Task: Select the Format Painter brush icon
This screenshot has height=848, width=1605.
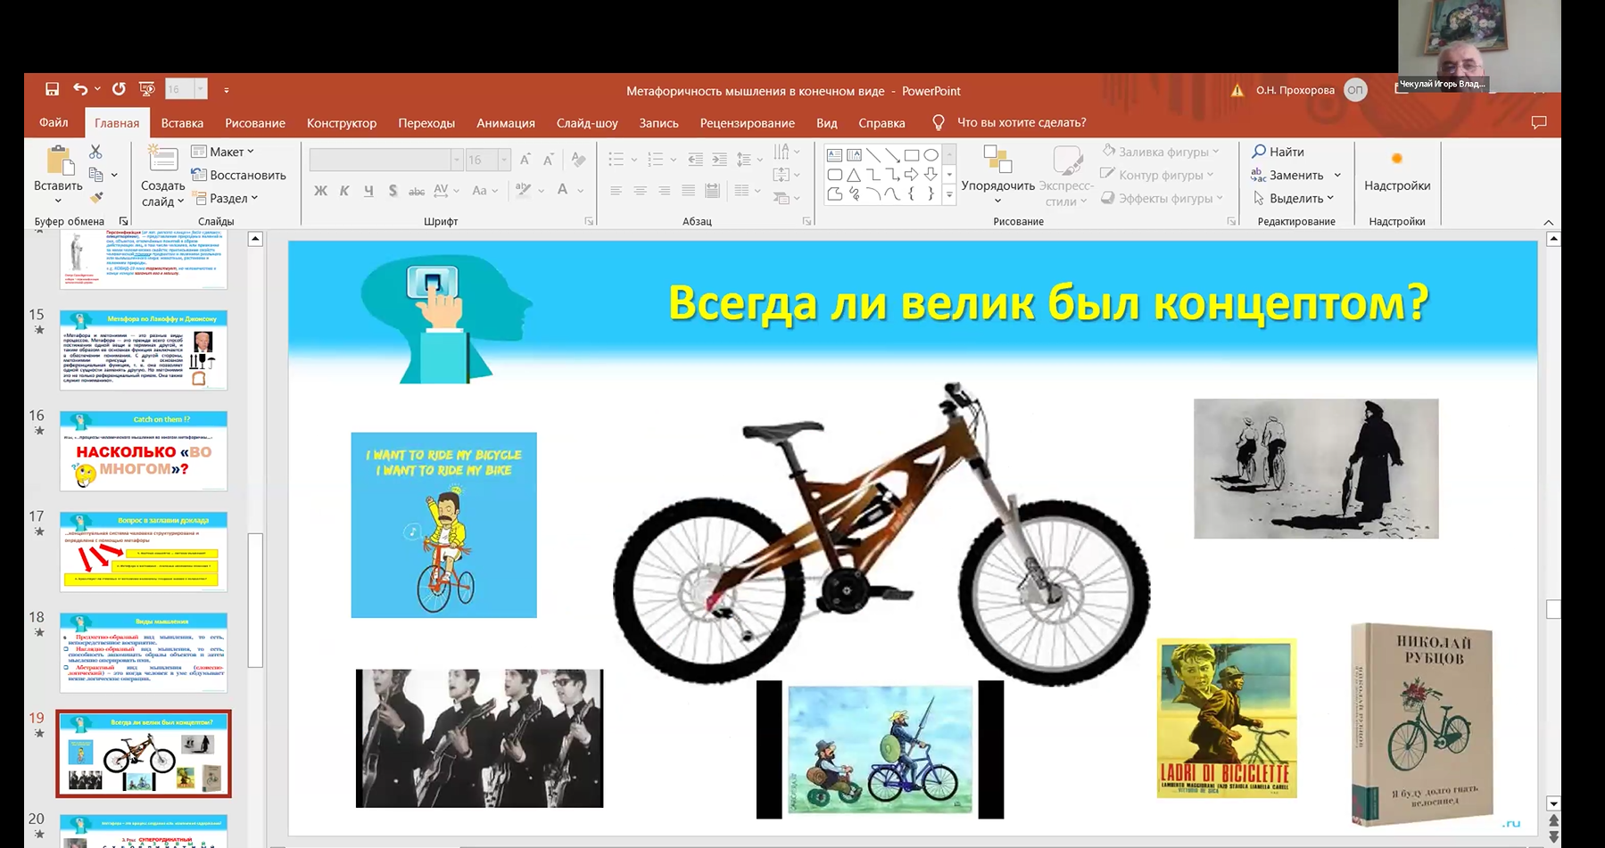Action: [x=96, y=197]
